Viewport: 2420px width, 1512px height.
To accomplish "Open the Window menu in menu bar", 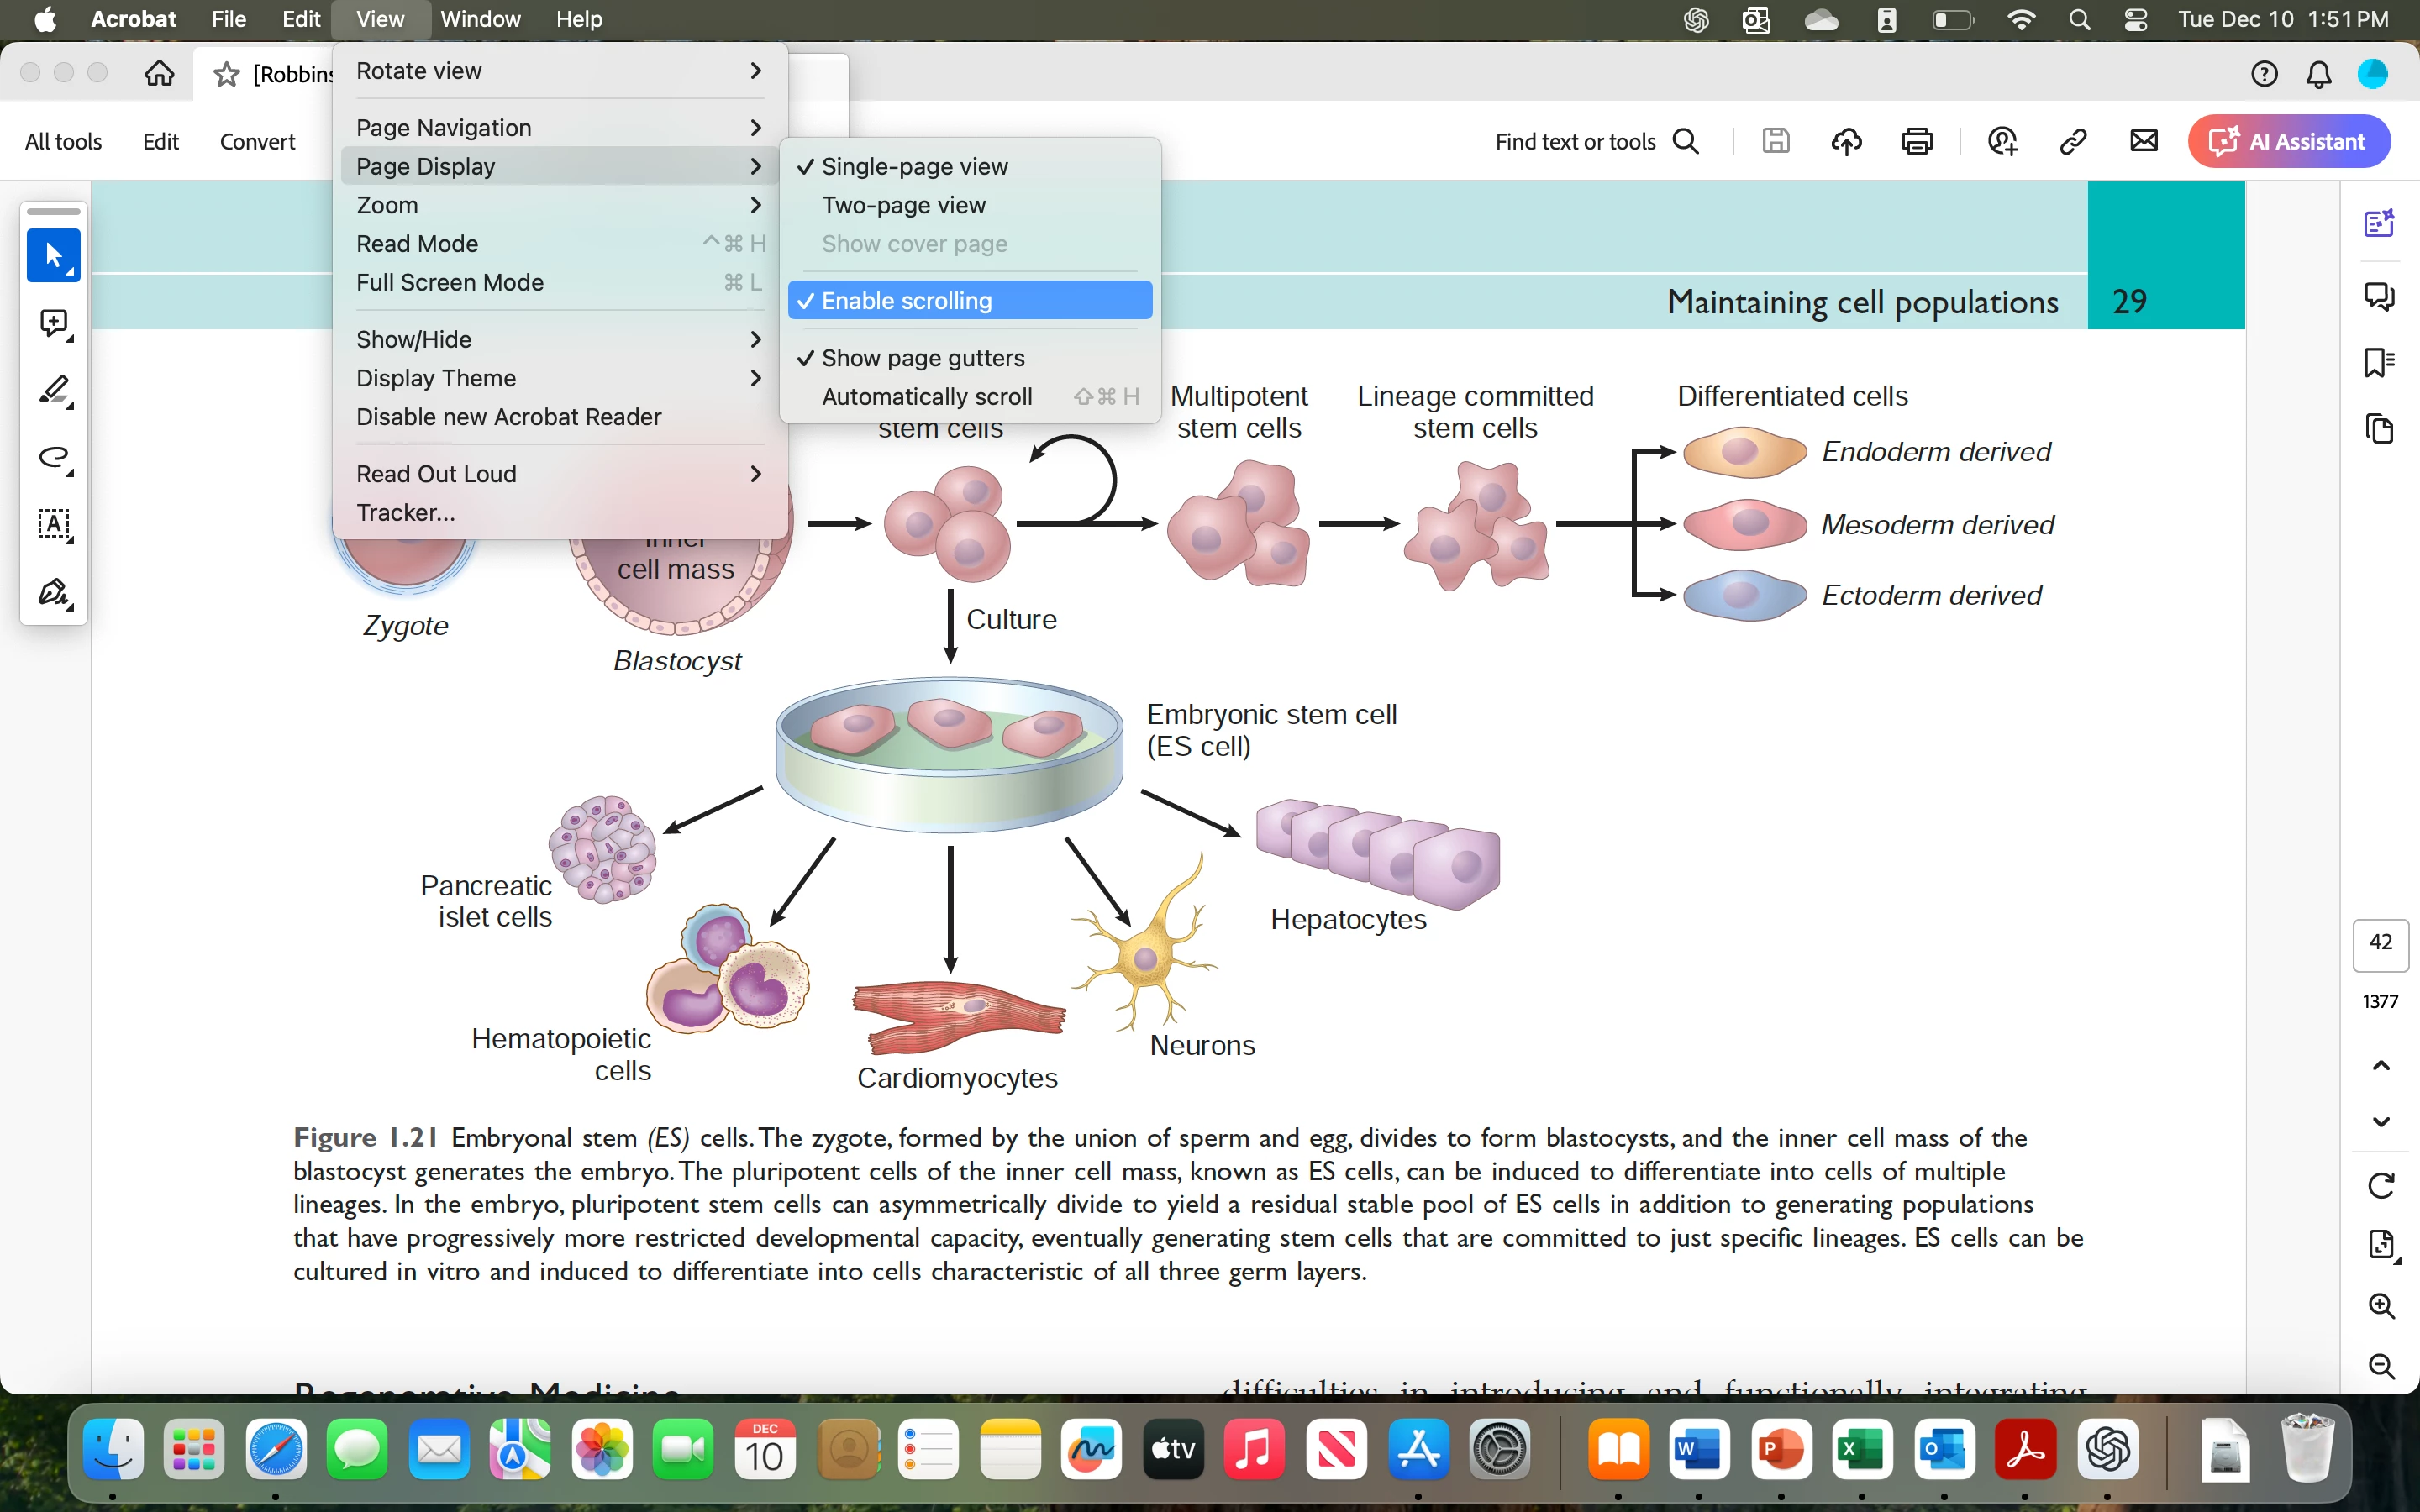I will click(x=480, y=19).
